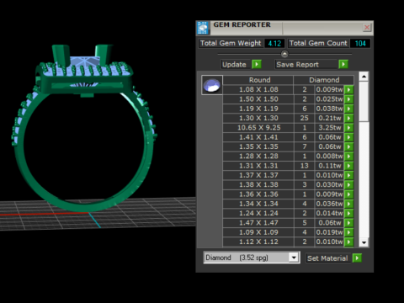Image resolution: width=404 pixels, height=303 pixels.
Task: Click the scrollbar up arrow
Action: click(x=364, y=77)
